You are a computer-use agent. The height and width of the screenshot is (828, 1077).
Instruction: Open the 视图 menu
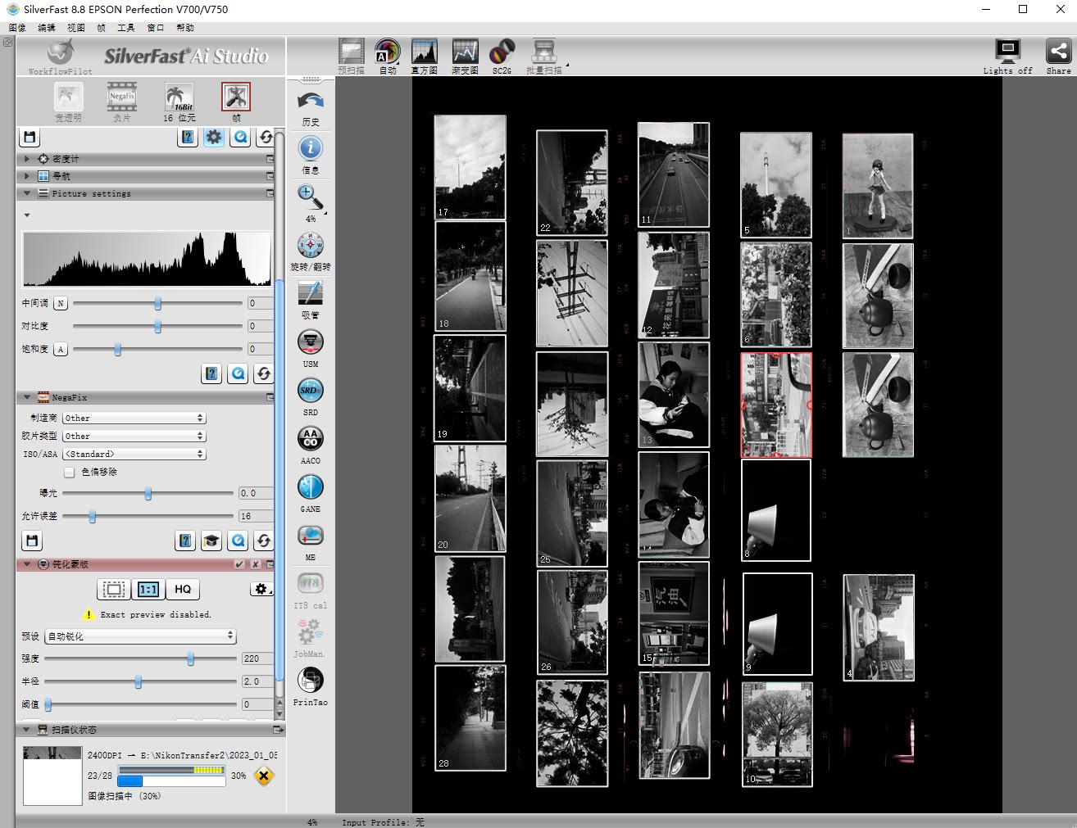[75, 28]
